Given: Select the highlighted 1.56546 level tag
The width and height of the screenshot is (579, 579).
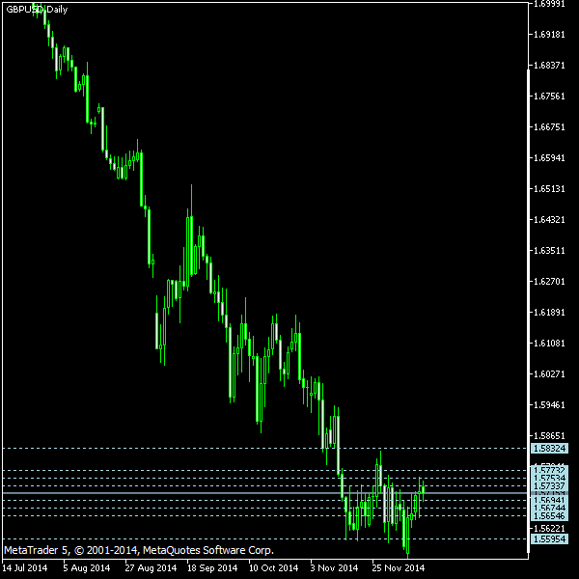Looking at the screenshot, I should [549, 516].
